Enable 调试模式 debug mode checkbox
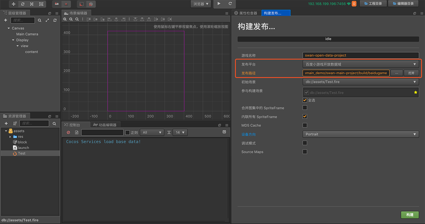This screenshot has width=425, height=224. point(305,143)
